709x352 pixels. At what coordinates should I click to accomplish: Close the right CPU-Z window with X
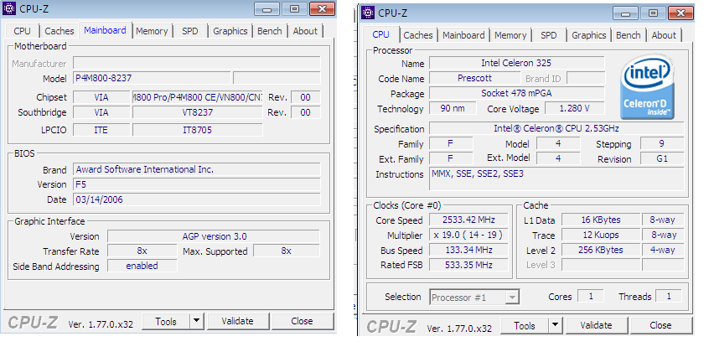pos(681,13)
